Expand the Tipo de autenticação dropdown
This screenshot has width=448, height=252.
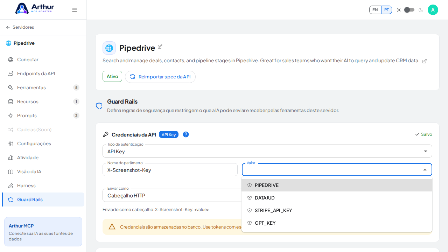pos(267,151)
